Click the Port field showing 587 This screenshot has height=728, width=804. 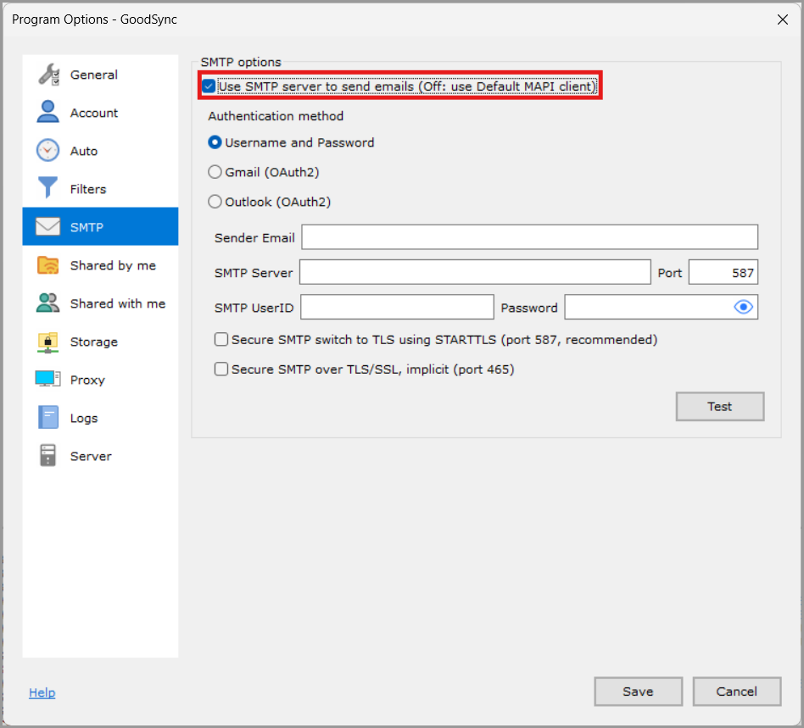coord(723,271)
